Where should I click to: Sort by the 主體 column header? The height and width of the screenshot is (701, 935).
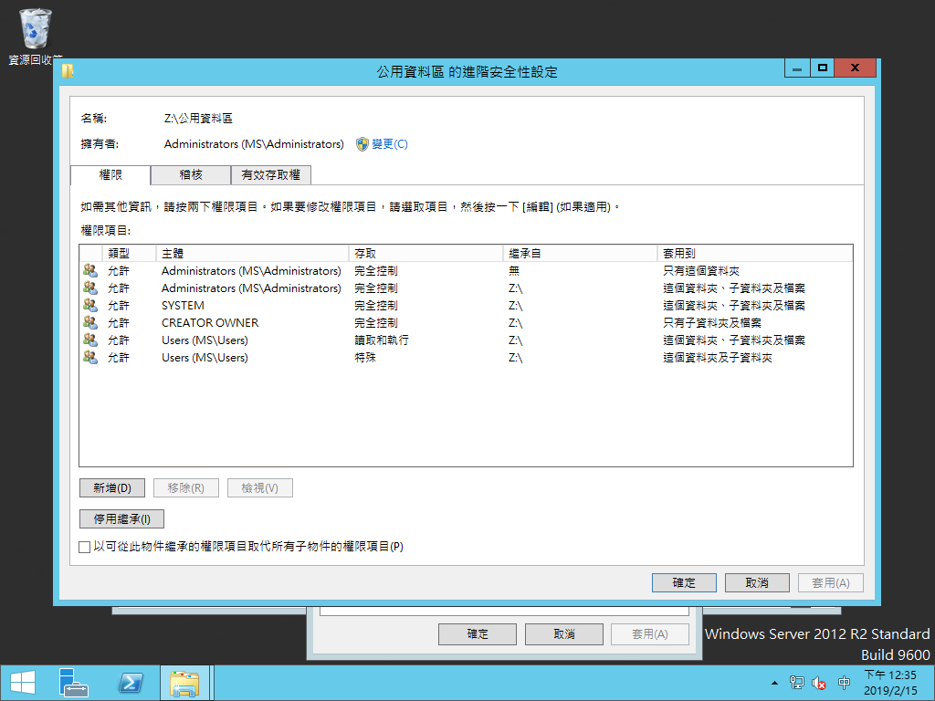coord(252,254)
